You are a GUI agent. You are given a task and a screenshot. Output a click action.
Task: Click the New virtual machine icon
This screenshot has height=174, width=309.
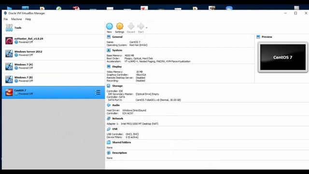pos(110,26)
